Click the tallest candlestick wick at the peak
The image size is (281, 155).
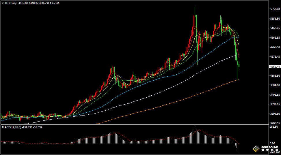(x=195, y=12)
